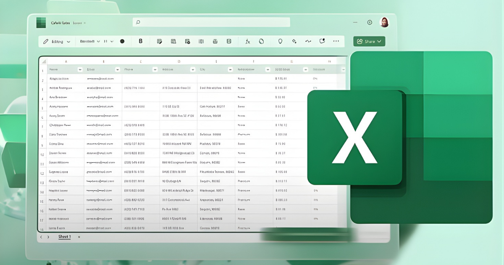Expand the chevron after the pen mode label
Screen dimensions: 504x265
point(68,42)
